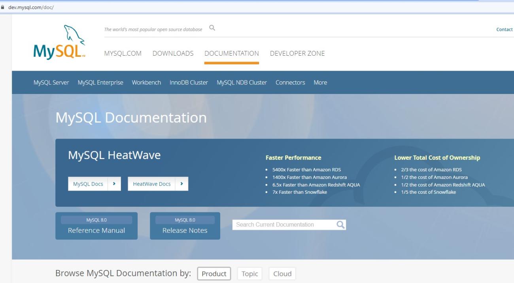The width and height of the screenshot is (514, 283).
Task: Open the DOWNLOADS navigation item
Action: [x=173, y=53]
